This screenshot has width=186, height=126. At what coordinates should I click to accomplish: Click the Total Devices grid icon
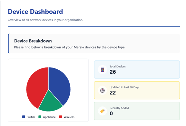pos(103,70)
